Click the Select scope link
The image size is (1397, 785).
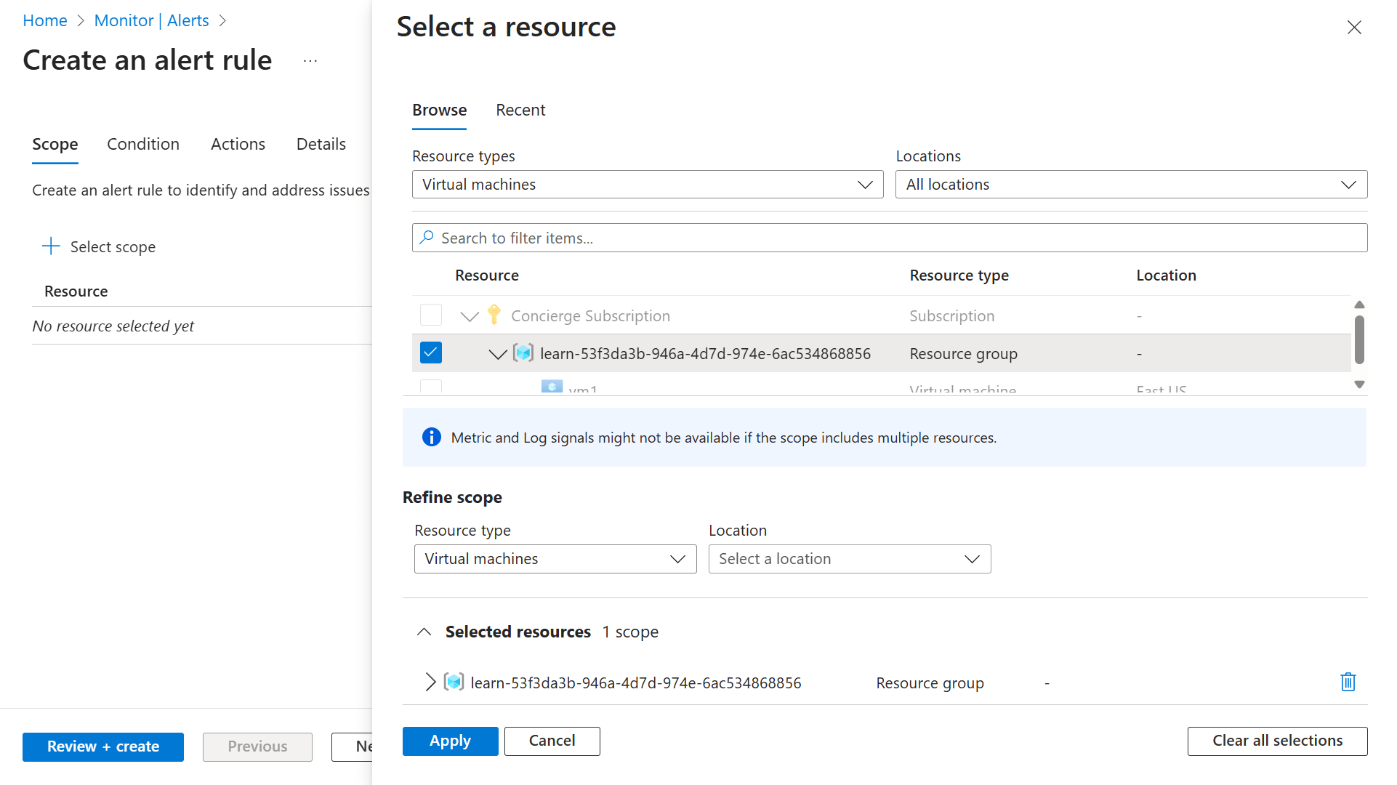113,247
